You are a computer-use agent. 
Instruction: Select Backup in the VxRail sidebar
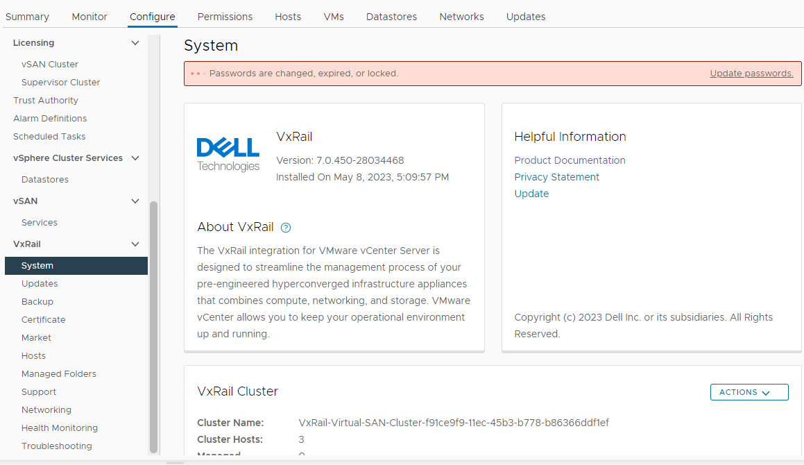[x=37, y=301]
